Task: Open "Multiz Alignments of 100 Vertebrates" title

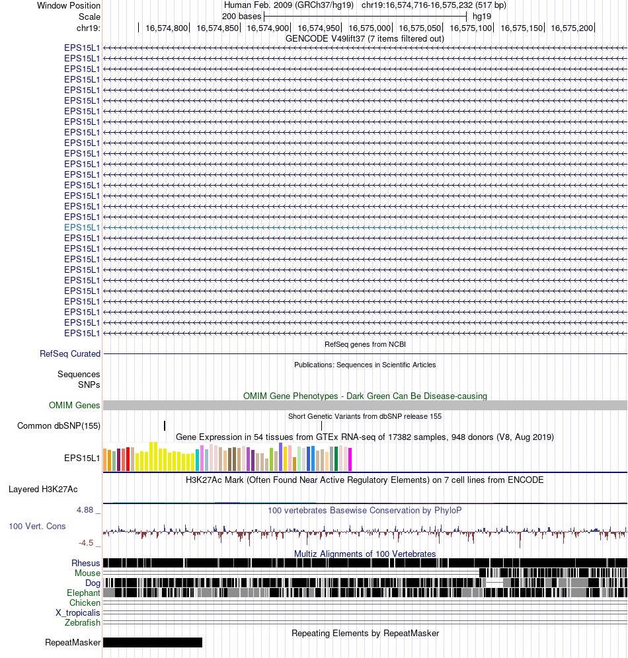Action: [365, 554]
